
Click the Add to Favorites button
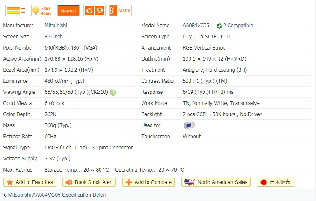30,182
